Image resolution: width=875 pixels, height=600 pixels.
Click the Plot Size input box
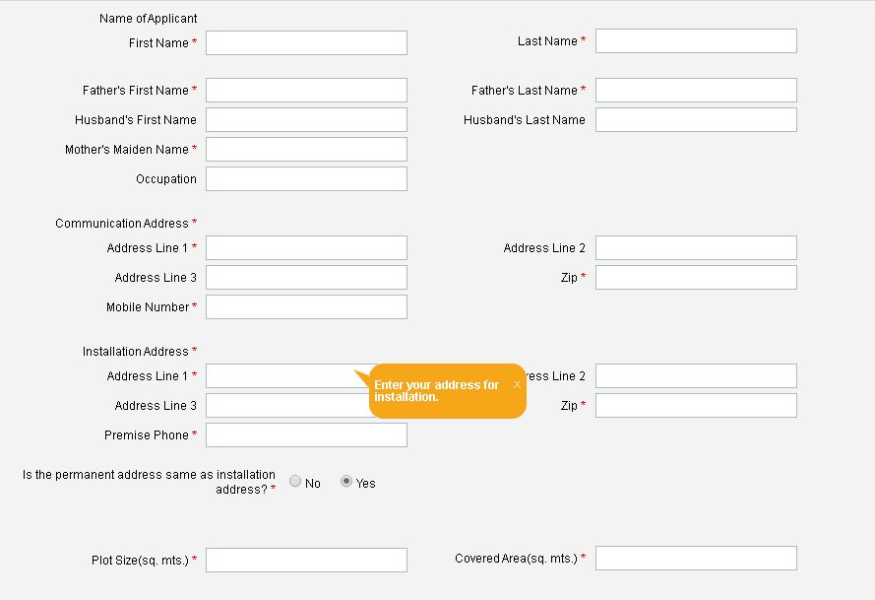[306, 560]
